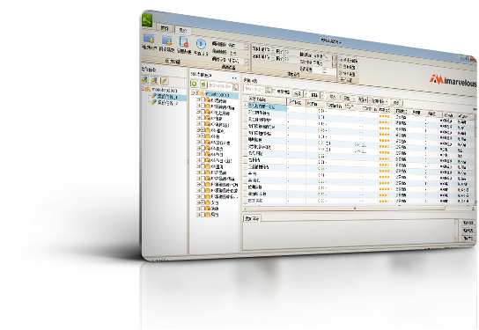Select the tab above the bottom log pane
Image resolution: width=479 pixels, height=330 pixels.
pyautogui.click(x=252, y=218)
